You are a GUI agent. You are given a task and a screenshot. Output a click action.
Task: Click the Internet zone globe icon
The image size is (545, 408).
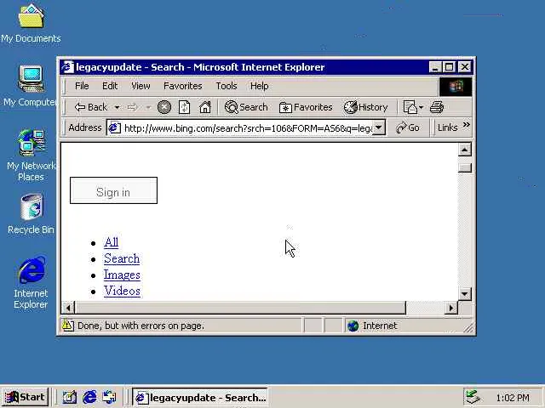[x=353, y=326]
